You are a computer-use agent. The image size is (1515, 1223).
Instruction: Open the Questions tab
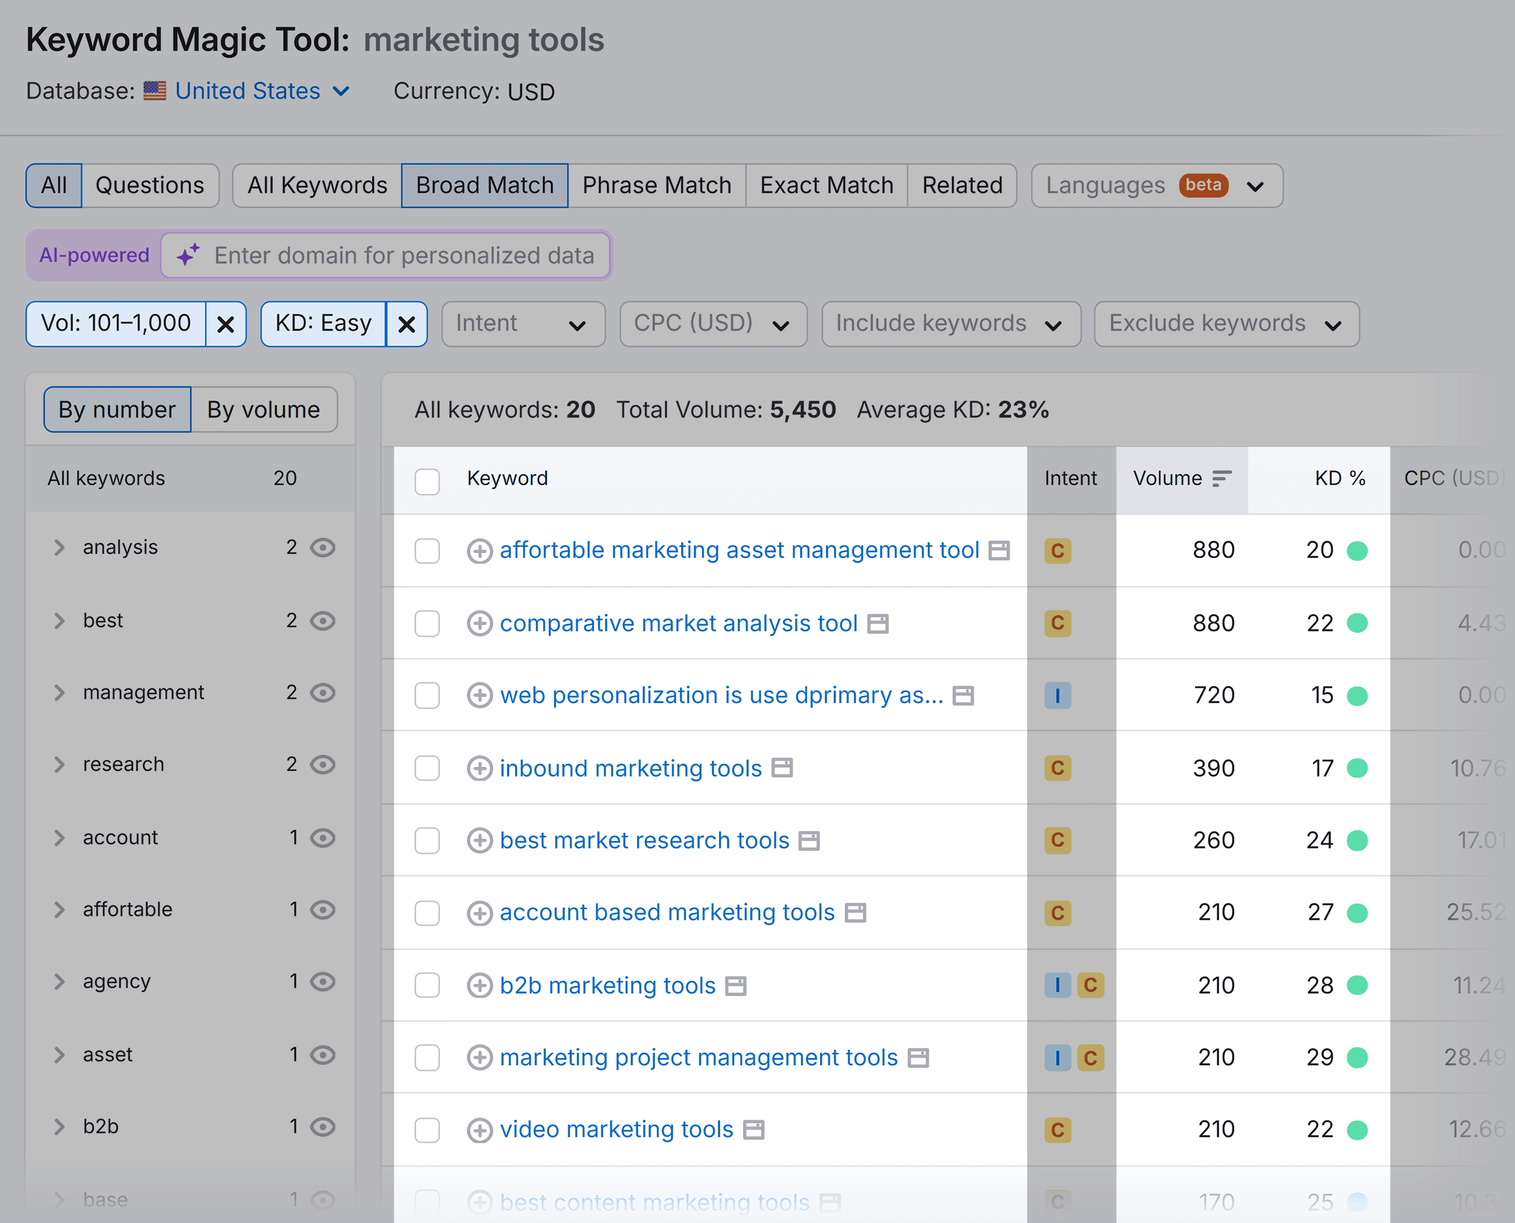[151, 185]
